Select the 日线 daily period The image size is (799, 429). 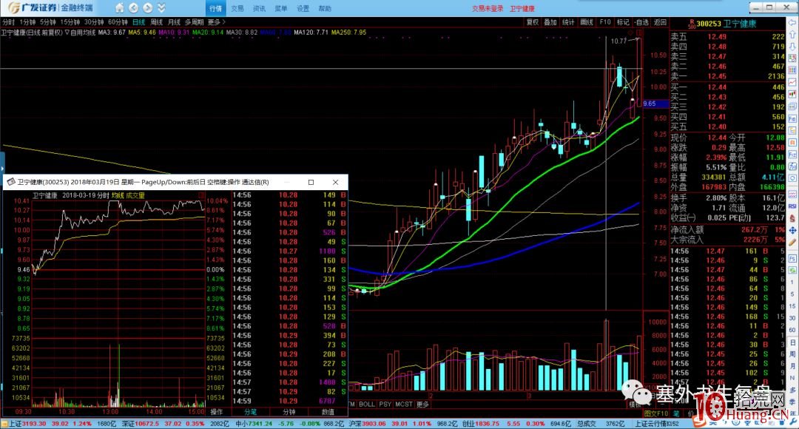pyautogui.click(x=138, y=22)
